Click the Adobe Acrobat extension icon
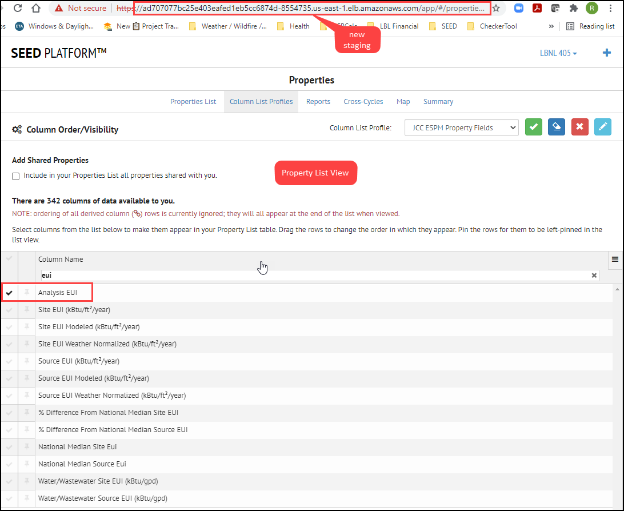 (x=537, y=8)
